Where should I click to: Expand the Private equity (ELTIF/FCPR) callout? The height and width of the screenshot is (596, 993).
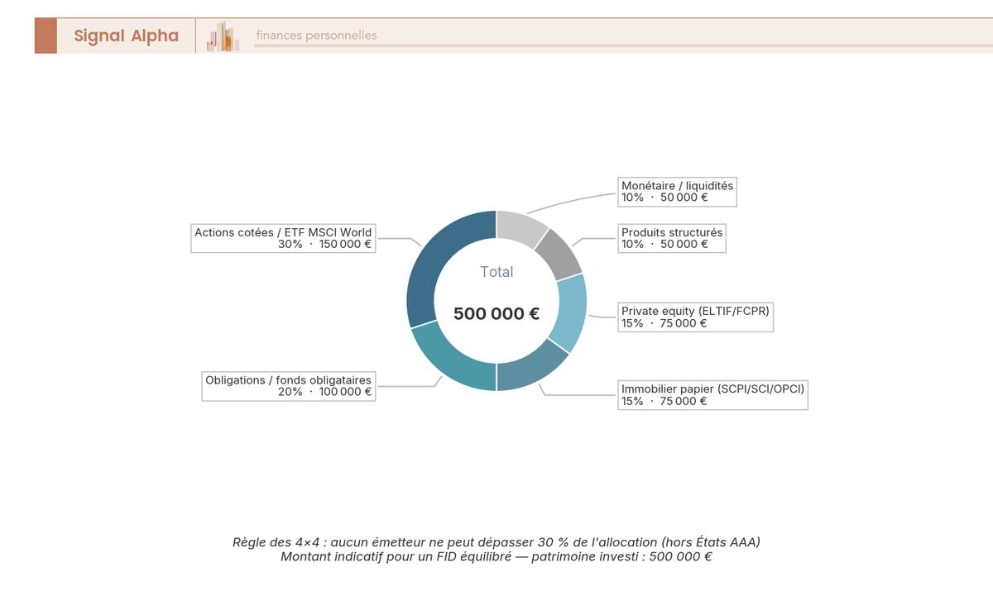[696, 317]
